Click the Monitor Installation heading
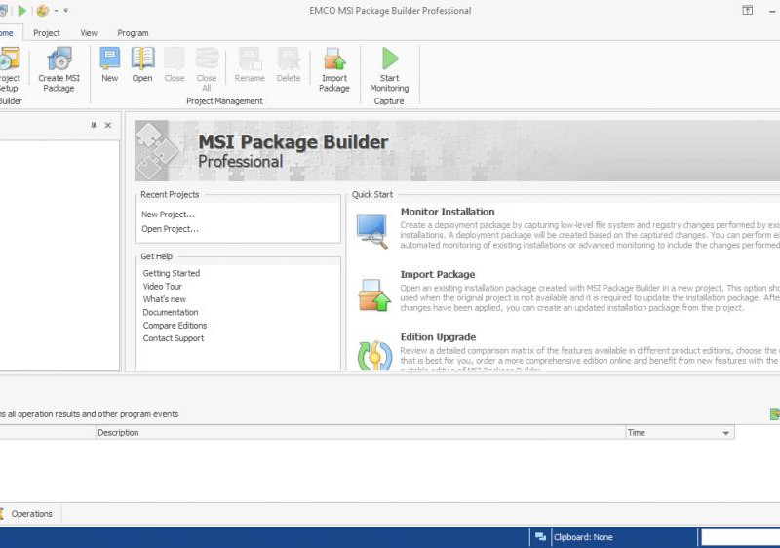Screen dimensions: 780x548 point(448,212)
